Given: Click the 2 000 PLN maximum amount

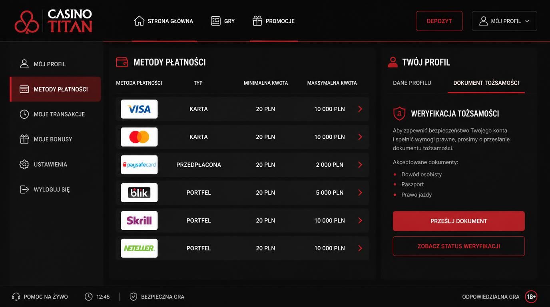Looking at the screenshot, I should coord(330,165).
